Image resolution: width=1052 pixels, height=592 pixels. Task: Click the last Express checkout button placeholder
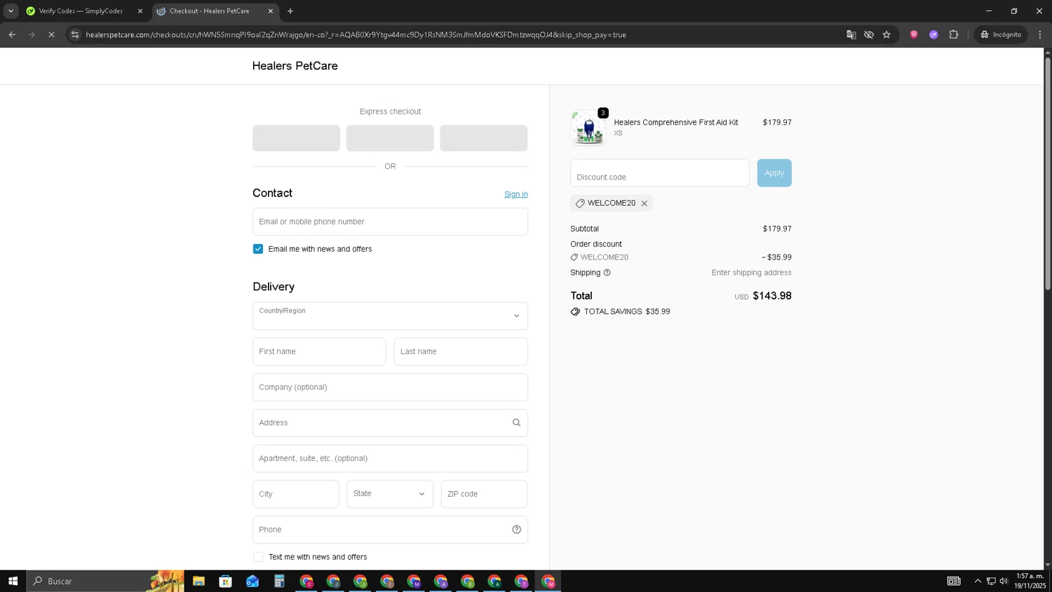click(x=483, y=138)
